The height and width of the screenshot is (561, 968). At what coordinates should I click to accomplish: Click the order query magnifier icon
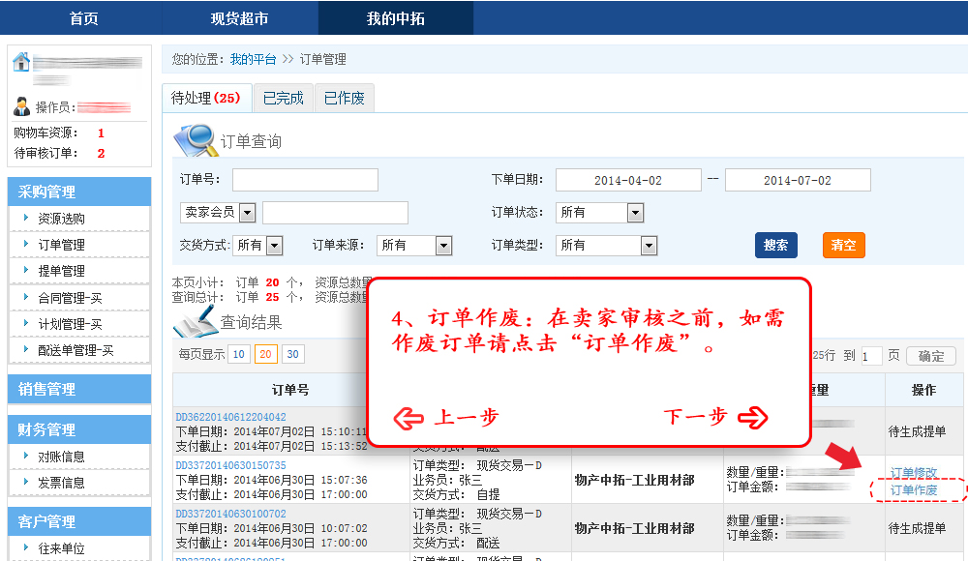[195, 139]
